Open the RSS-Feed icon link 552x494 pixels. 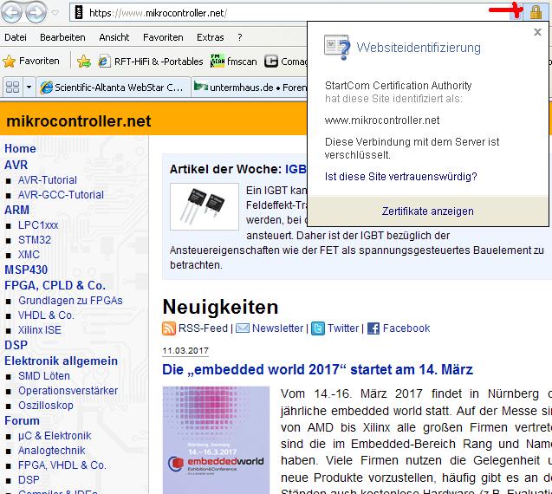click(x=169, y=328)
